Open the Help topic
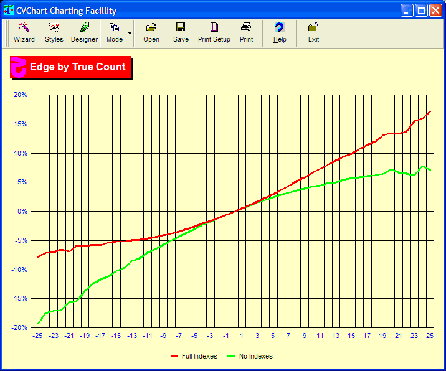 point(280,32)
